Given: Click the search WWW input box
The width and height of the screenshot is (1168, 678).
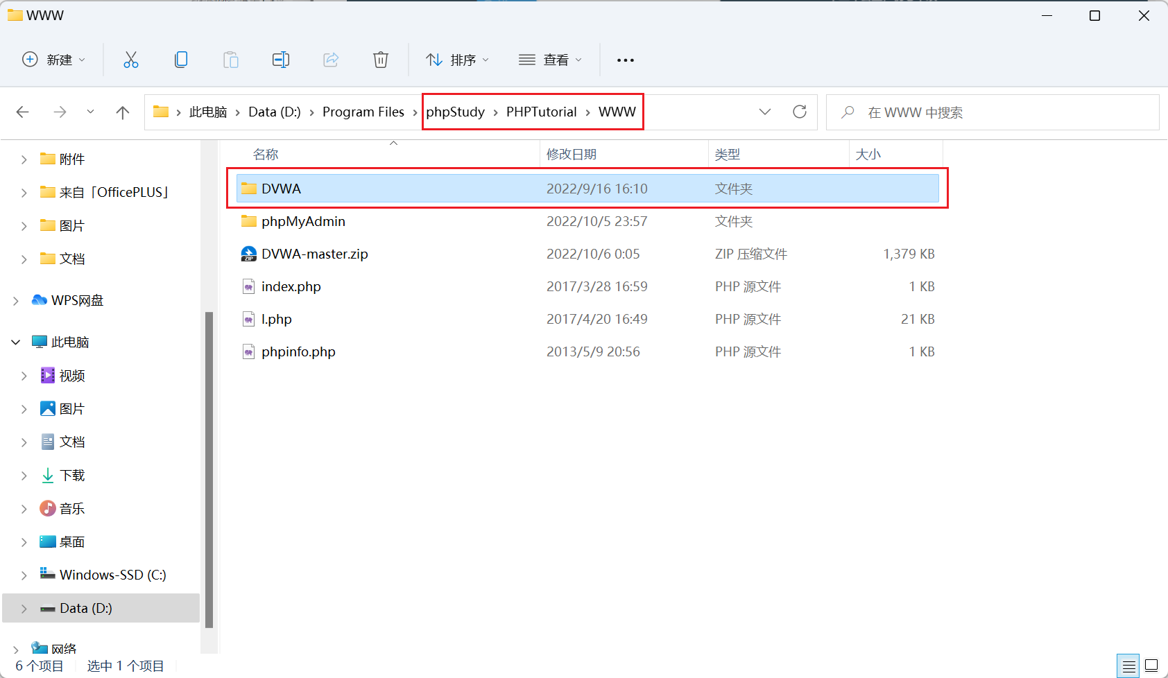Looking at the screenshot, I should pyautogui.click(x=999, y=112).
